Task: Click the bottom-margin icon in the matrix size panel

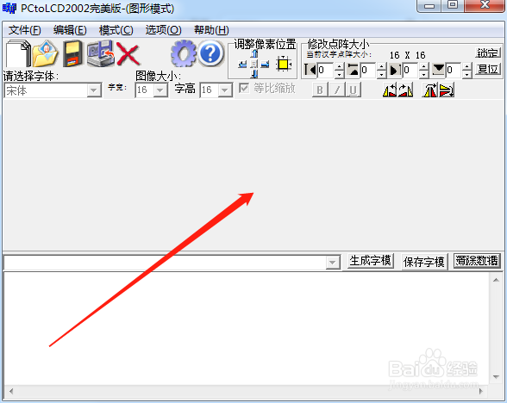Action: pos(438,70)
